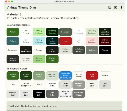Pick the Secondary Container swatch
This screenshot has width=127, height=111.
92,32
